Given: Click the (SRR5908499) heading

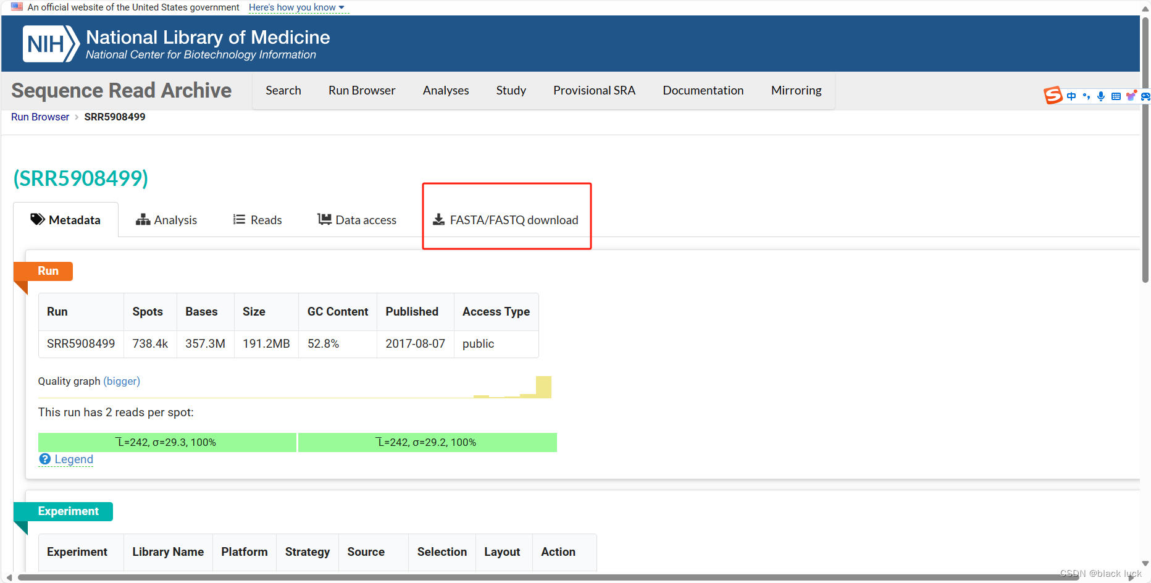Looking at the screenshot, I should coord(81,178).
